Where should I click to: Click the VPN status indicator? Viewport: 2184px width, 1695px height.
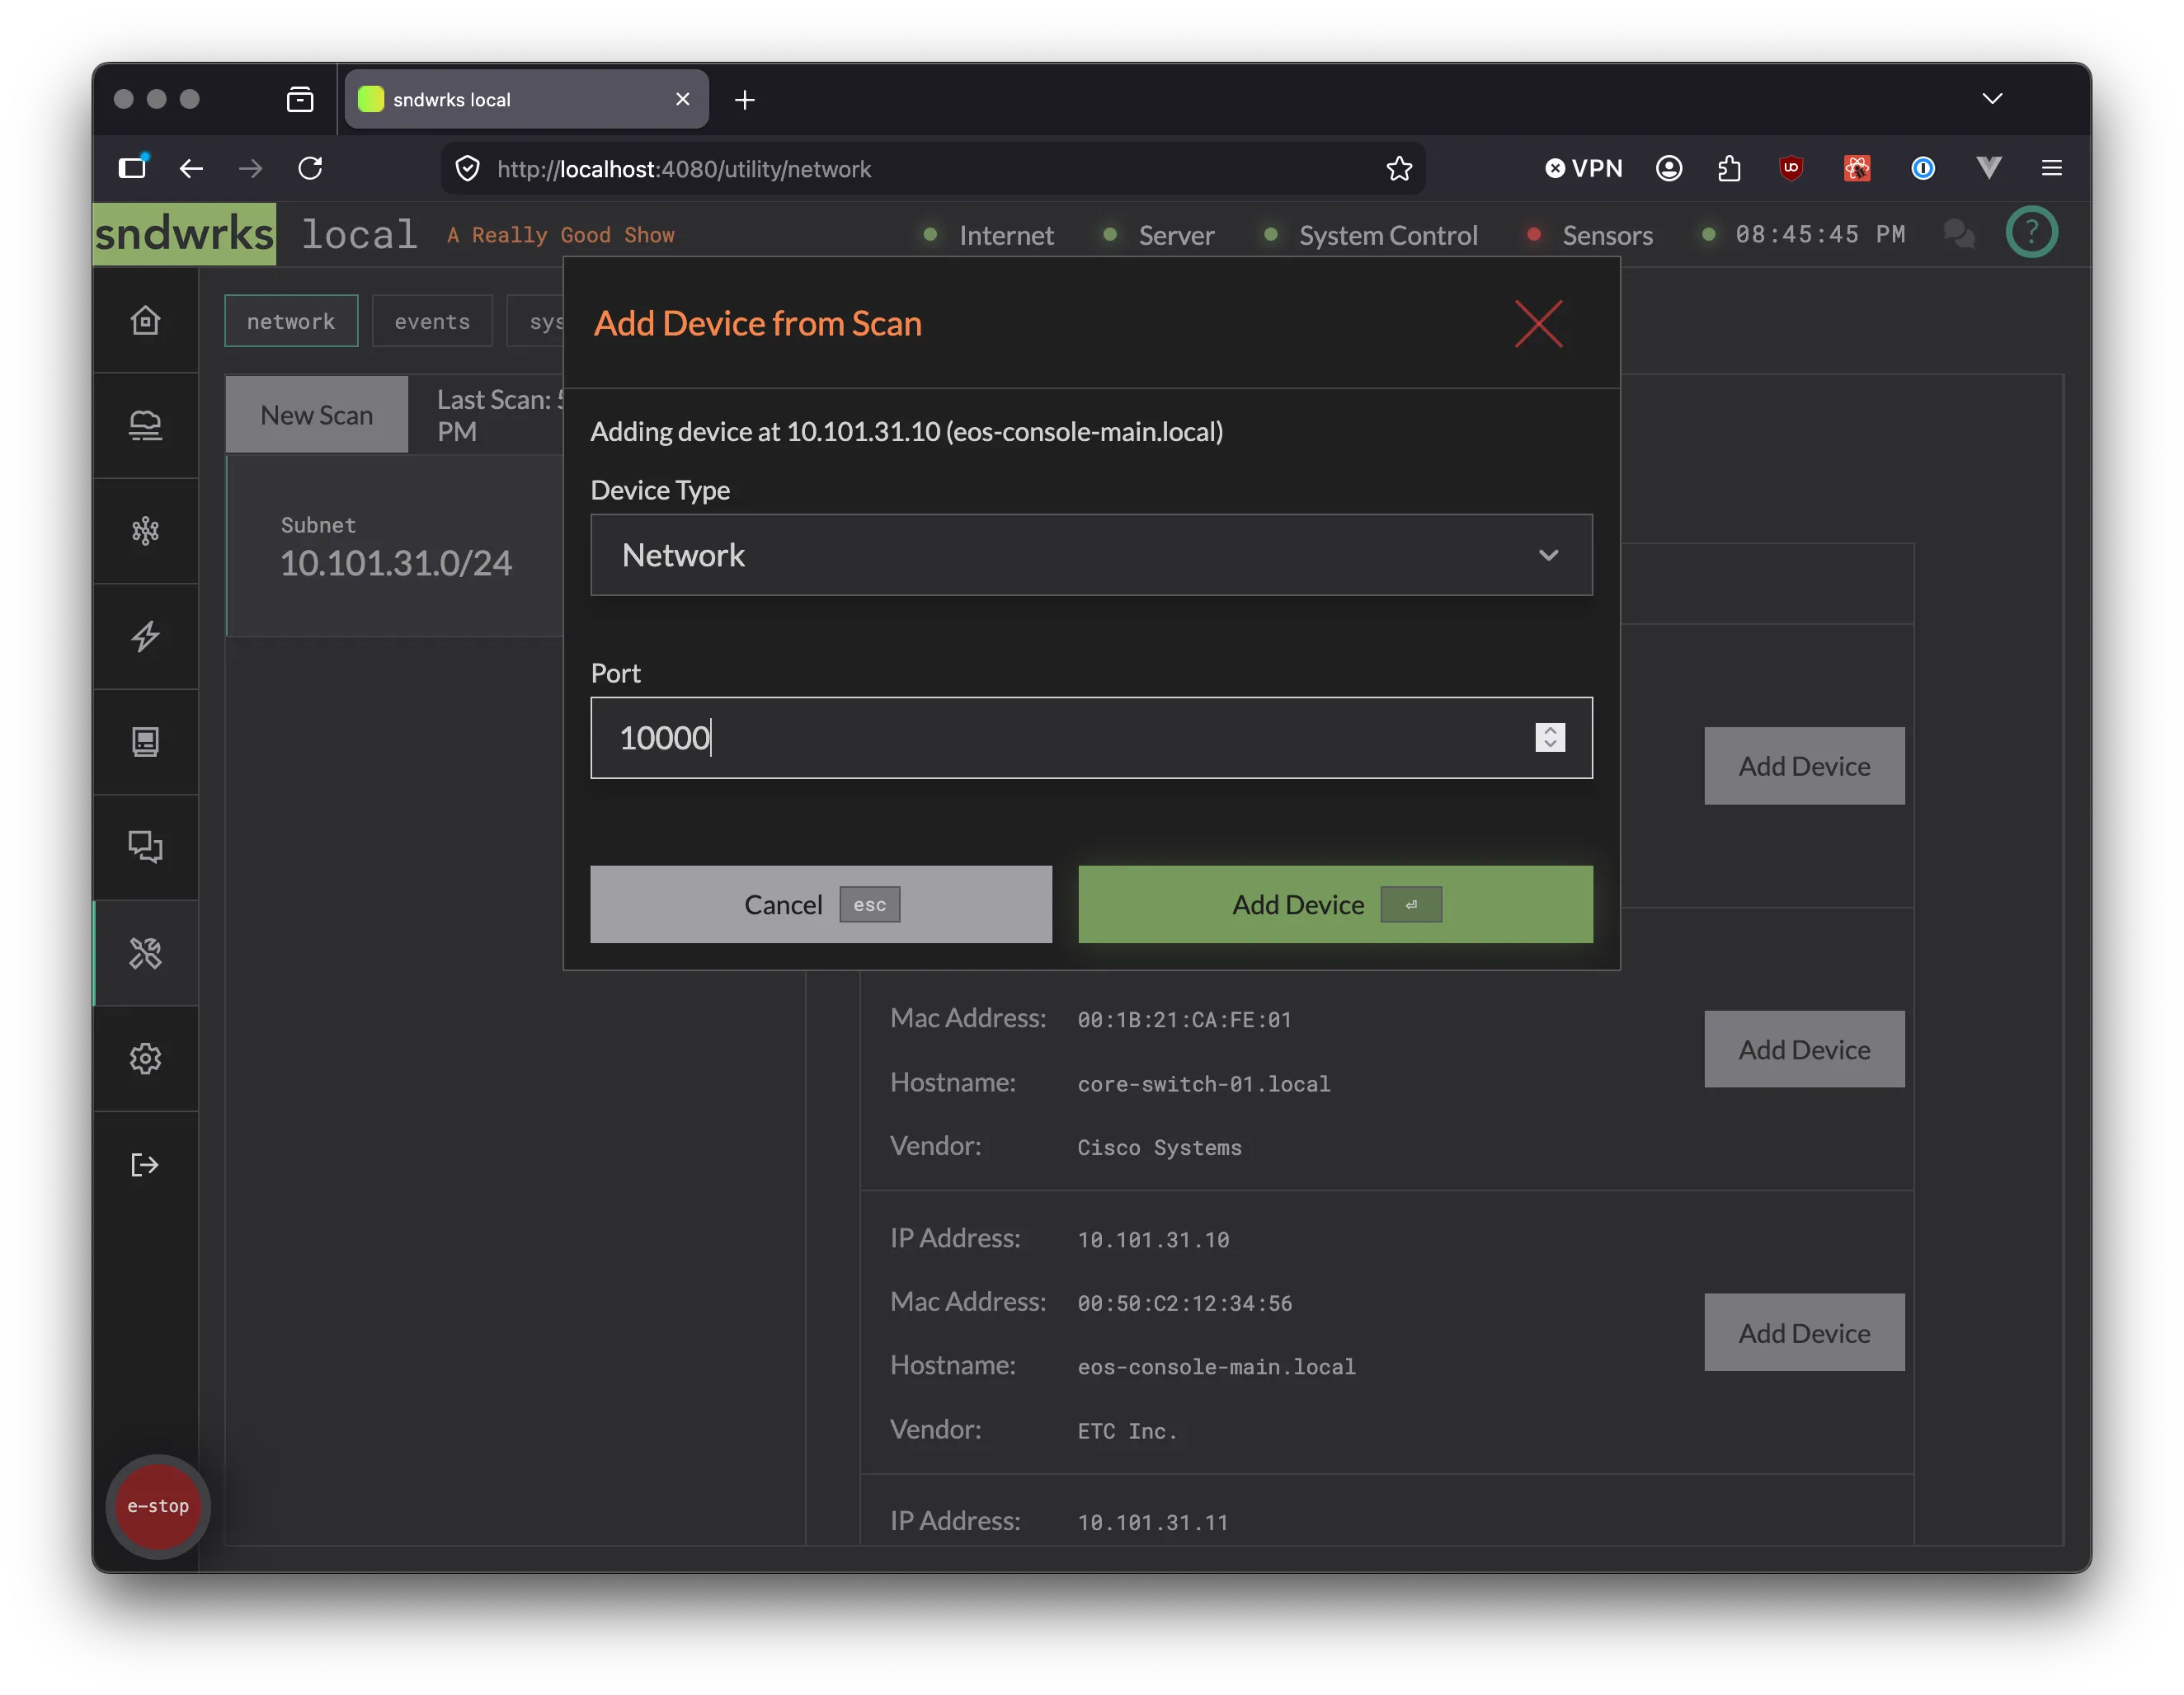1583,168
